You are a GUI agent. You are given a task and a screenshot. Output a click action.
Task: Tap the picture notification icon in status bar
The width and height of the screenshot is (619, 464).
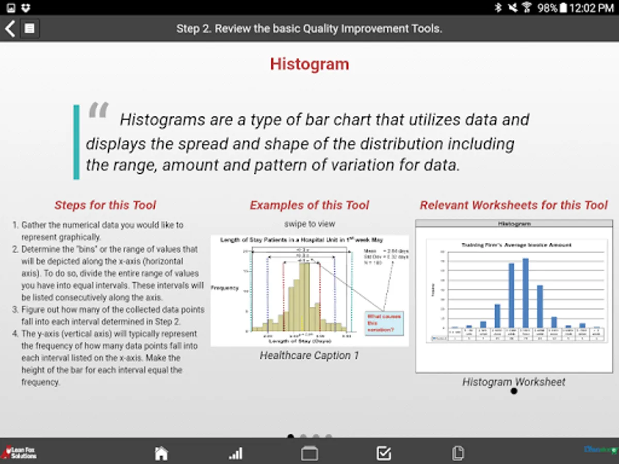pos(11,8)
